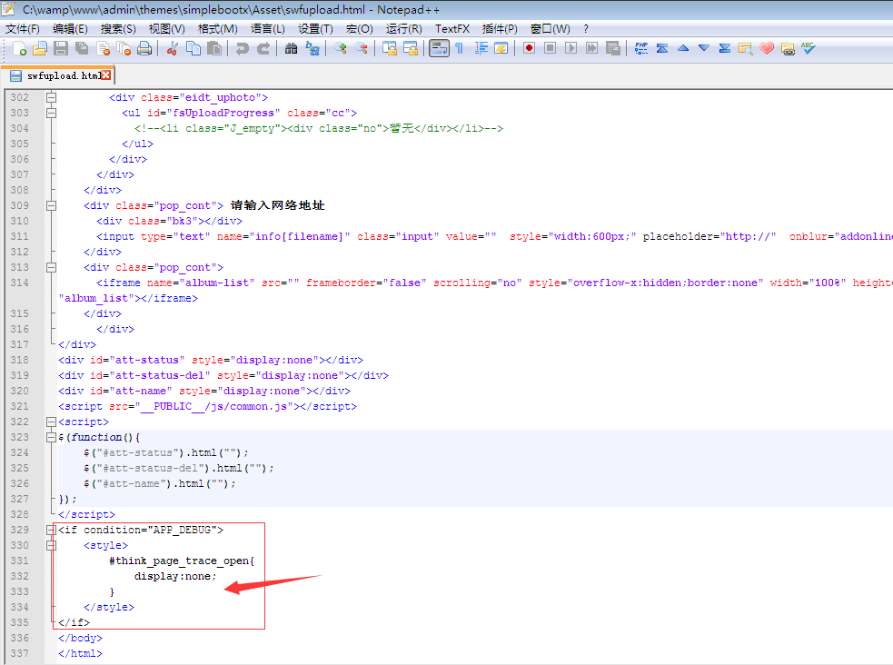Toggle synchronized horizontal scrolling
This screenshot has height=665, width=893.
(410, 48)
